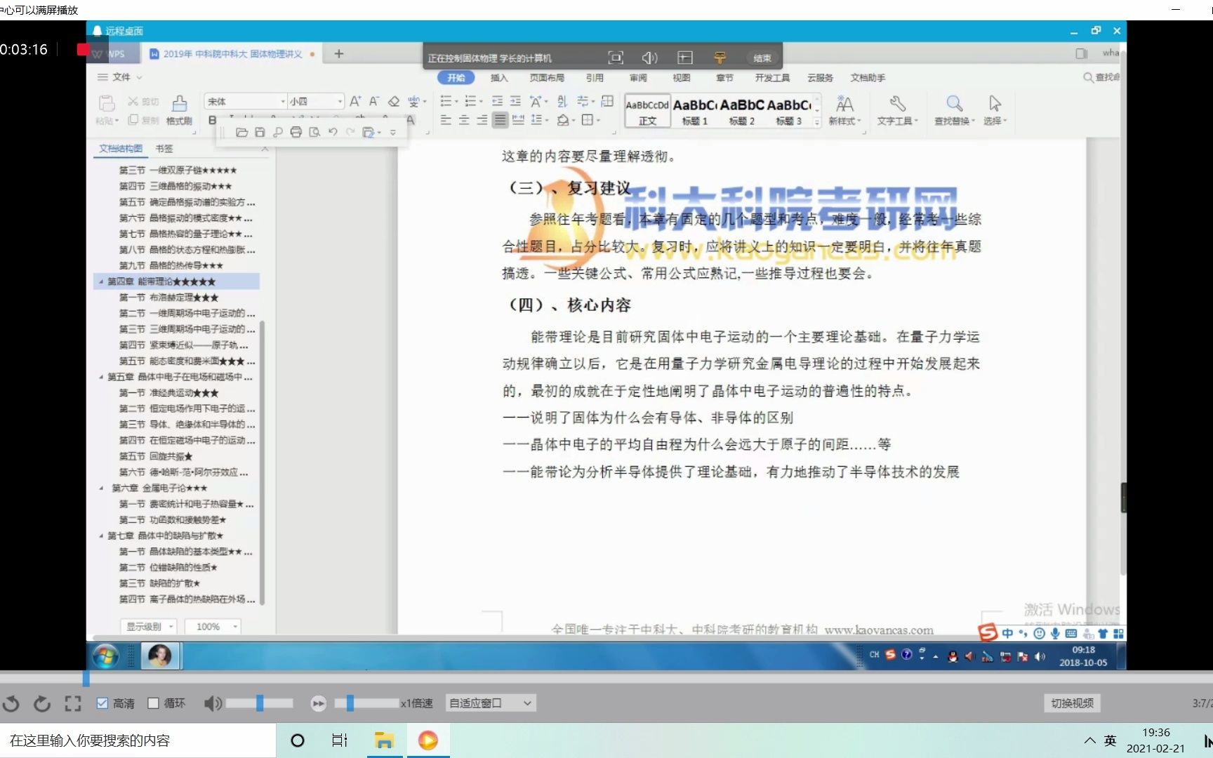Image resolution: width=1213 pixels, height=758 pixels.
Task: Open Windows Task View button
Action: (x=340, y=740)
